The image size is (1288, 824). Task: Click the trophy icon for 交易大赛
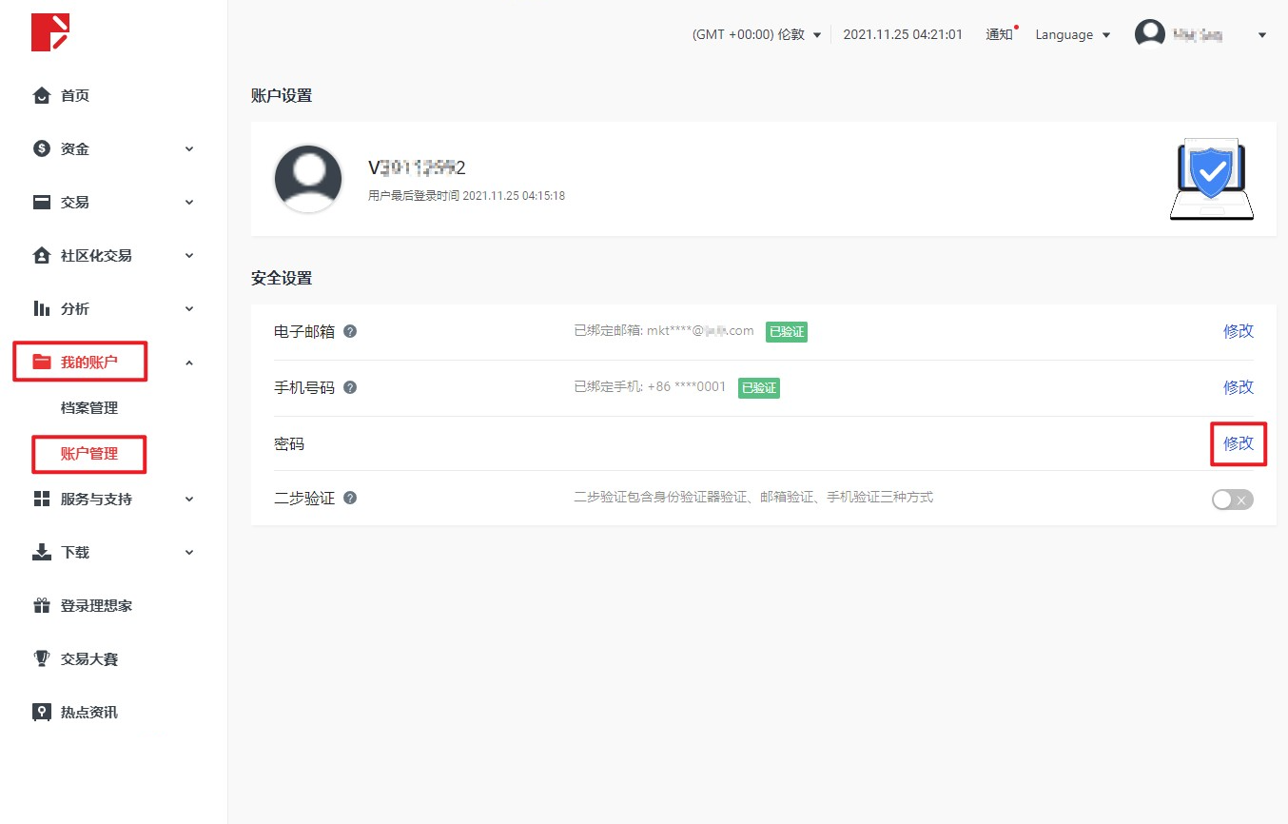(x=42, y=659)
